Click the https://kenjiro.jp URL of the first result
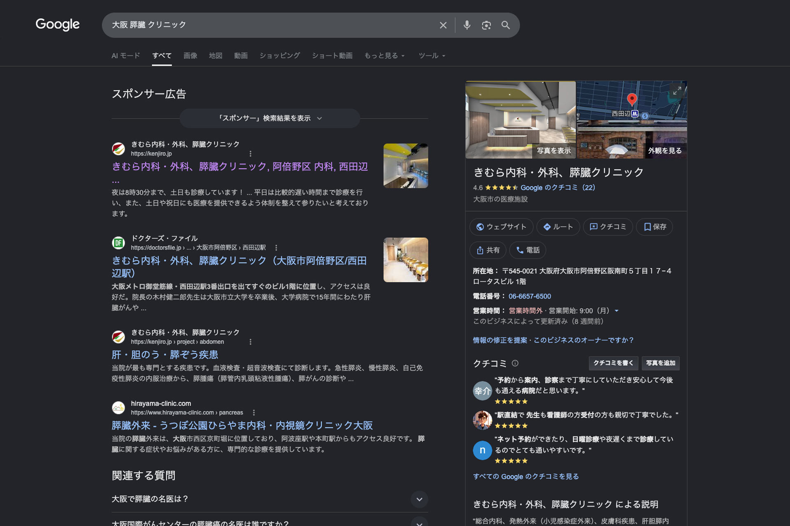The height and width of the screenshot is (526, 790). click(x=151, y=154)
